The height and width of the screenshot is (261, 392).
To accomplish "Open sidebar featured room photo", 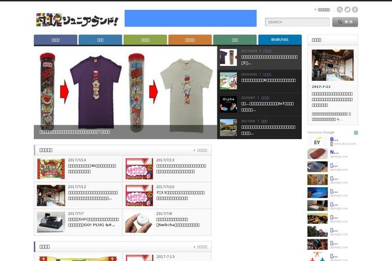I will coord(333,65).
